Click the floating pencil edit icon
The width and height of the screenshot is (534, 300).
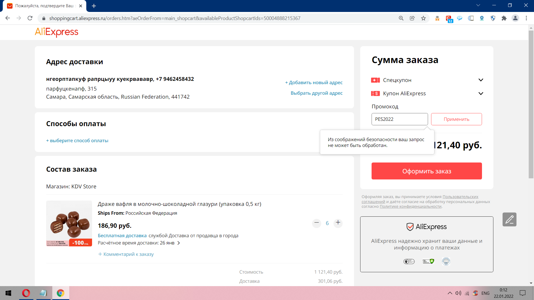click(x=509, y=219)
